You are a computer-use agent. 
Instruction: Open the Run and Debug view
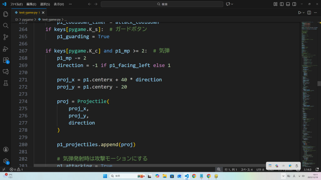(5, 49)
